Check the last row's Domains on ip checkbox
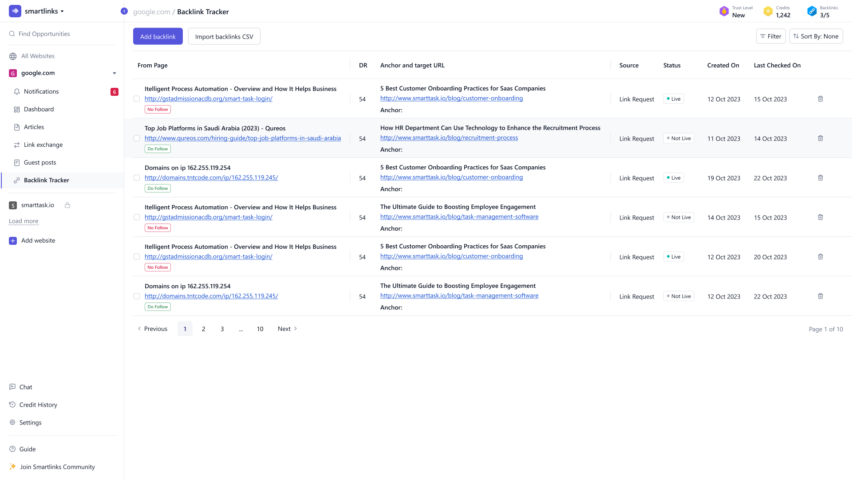Screen dimensions: 852x479 (x=137, y=296)
